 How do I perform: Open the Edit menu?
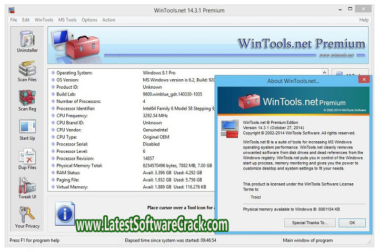pyautogui.click(x=26, y=20)
